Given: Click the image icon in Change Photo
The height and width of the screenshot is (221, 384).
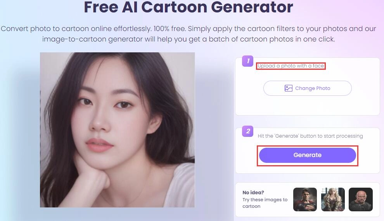Looking at the screenshot, I should [288, 88].
